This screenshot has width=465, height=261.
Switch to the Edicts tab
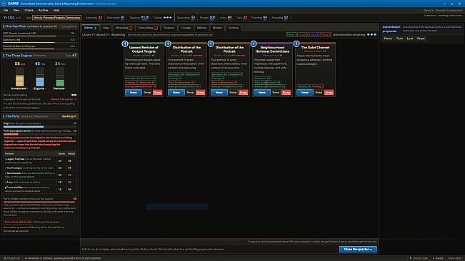(91, 28)
